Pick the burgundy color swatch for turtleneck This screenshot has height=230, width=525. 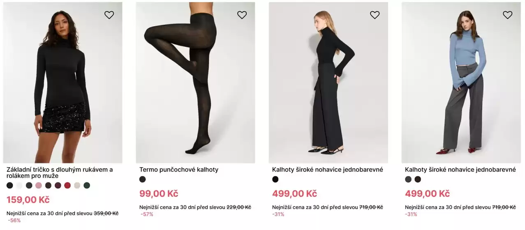(x=58, y=185)
